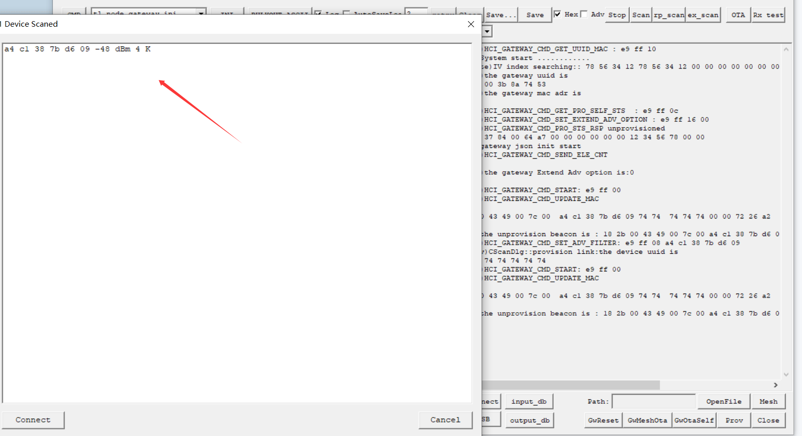Screen dimensions: 802x436
Task: Select log line 'System start ............'
Action: 536,58
